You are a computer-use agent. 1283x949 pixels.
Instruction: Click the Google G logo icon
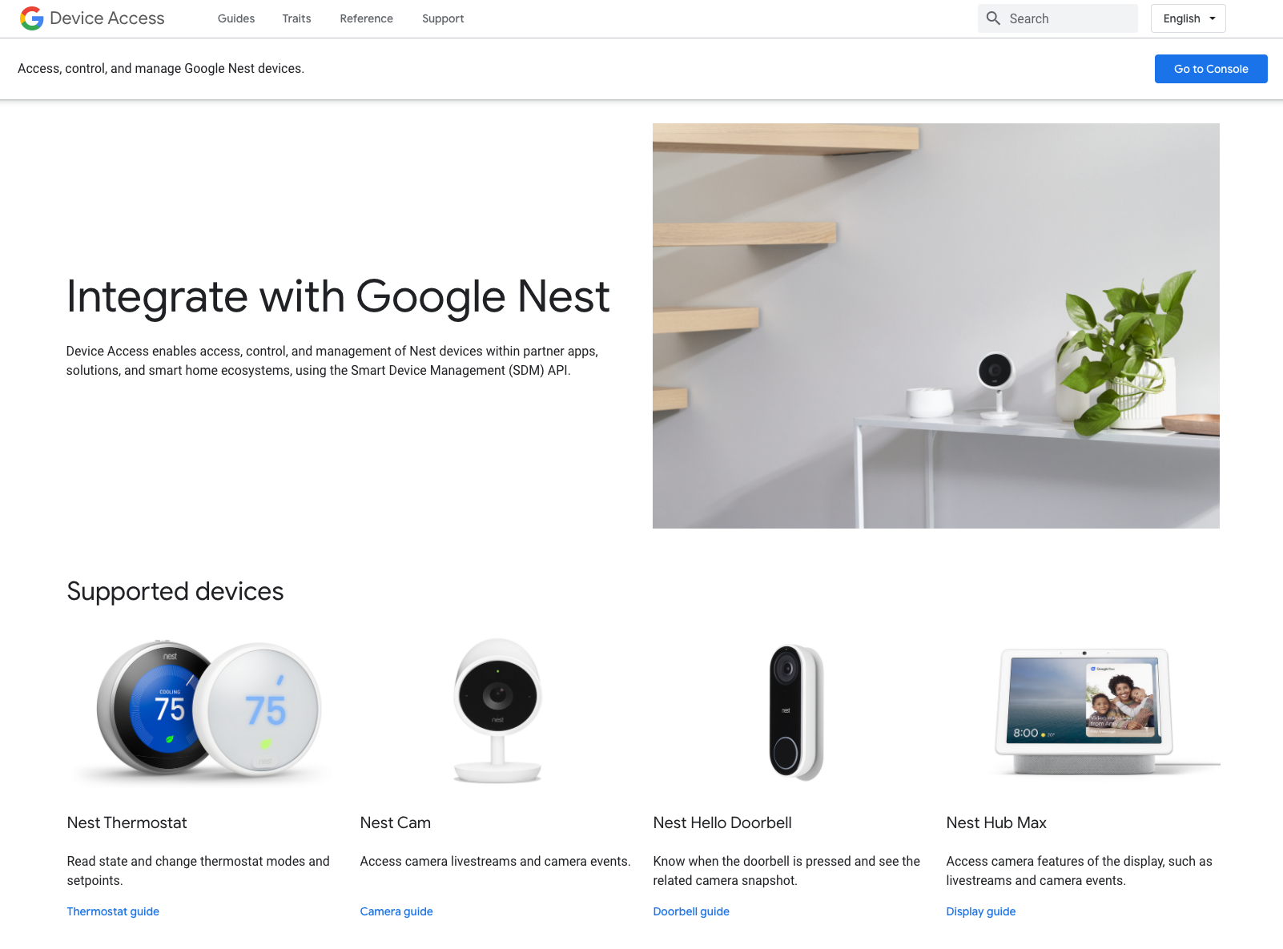[x=32, y=18]
